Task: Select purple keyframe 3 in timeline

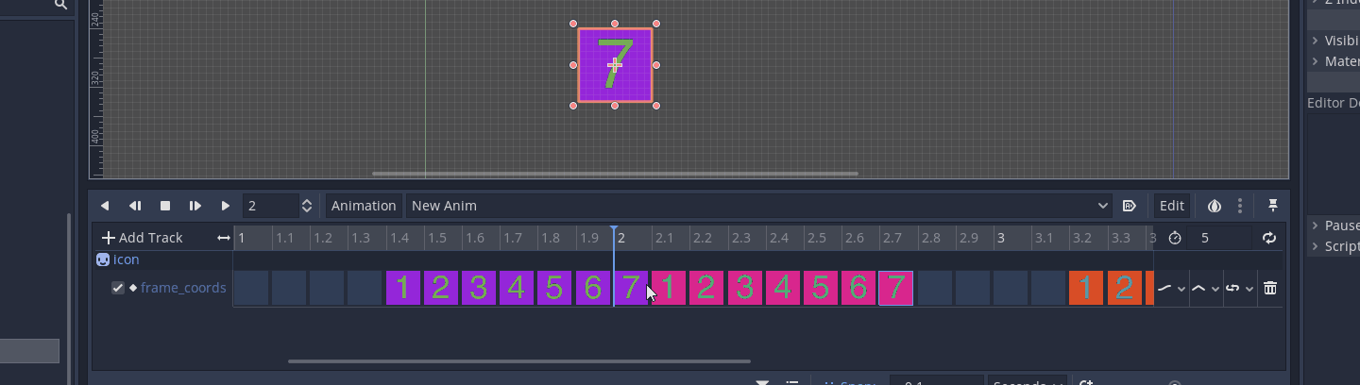Action: pos(479,288)
